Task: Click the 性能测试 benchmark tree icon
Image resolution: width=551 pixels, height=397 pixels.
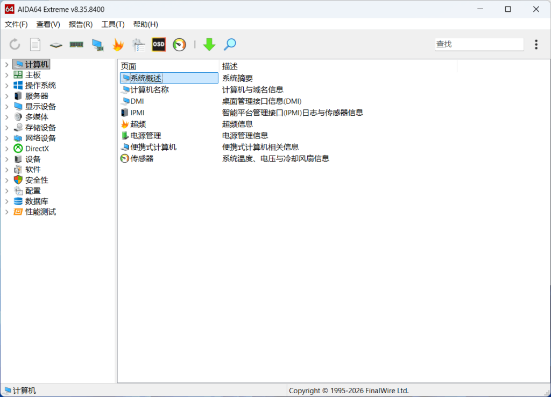Action: [x=18, y=212]
